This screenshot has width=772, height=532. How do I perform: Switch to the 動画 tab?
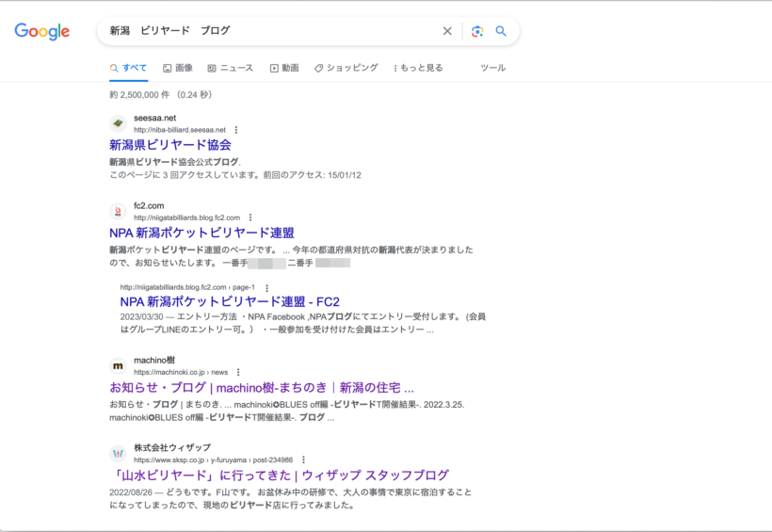pyautogui.click(x=284, y=68)
